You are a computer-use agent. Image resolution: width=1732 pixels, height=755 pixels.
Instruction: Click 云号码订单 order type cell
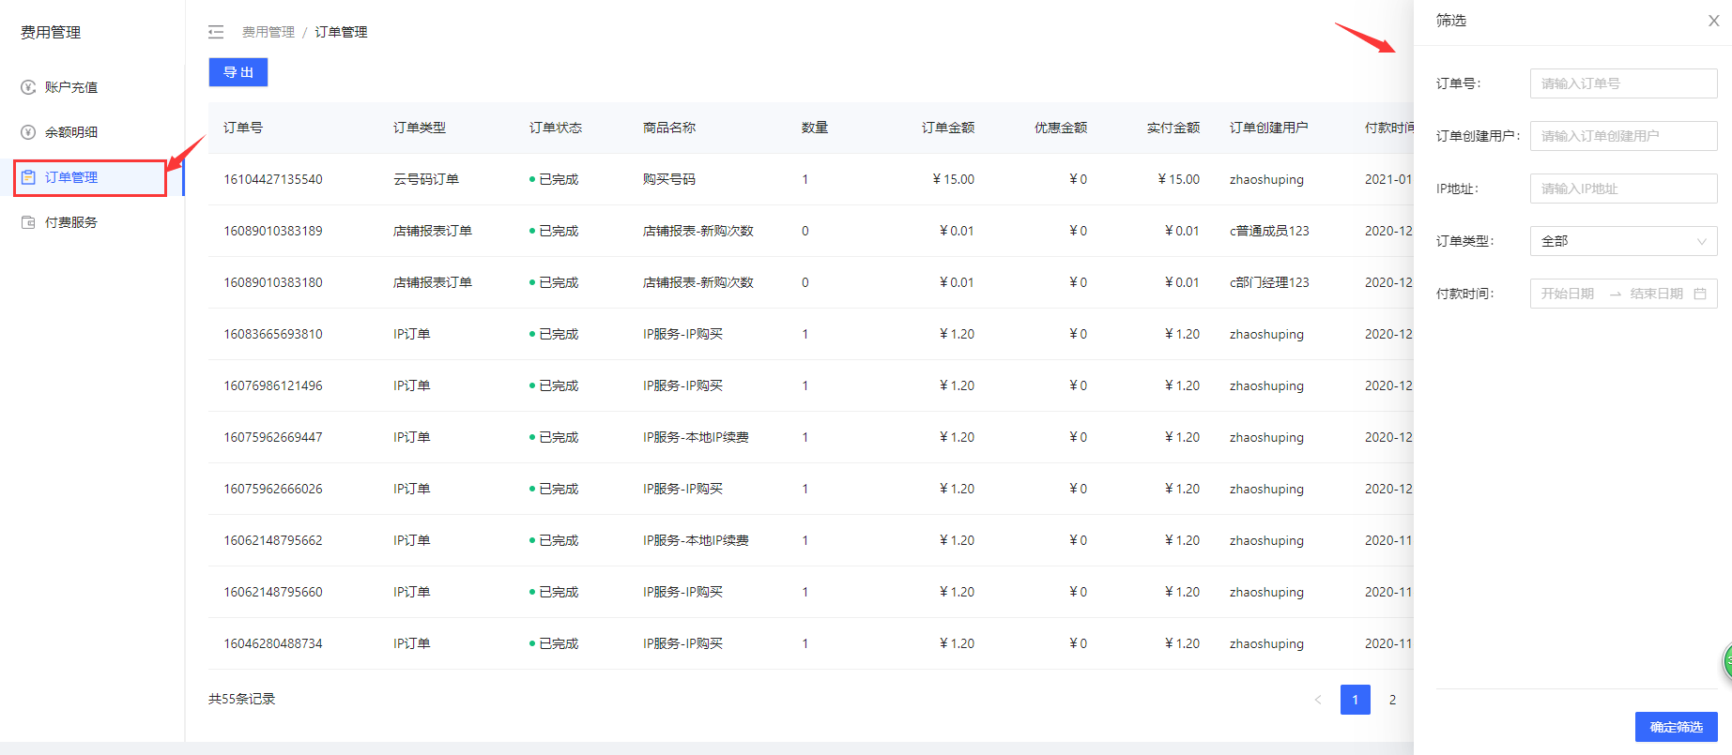tap(426, 179)
